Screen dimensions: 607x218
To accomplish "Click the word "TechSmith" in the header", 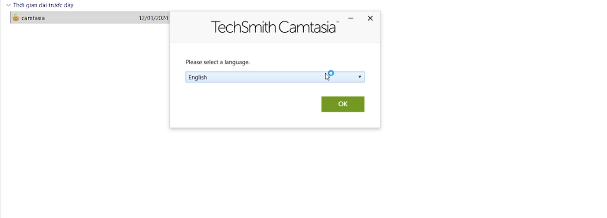I will (243, 27).
